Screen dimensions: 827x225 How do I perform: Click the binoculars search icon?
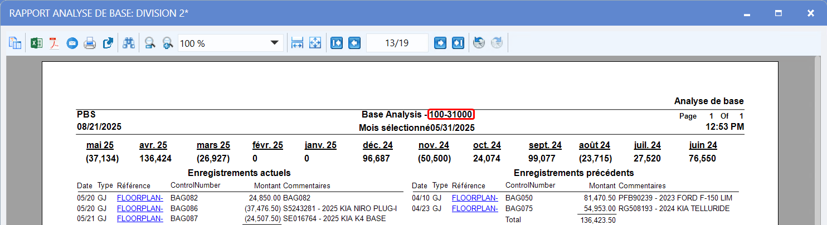129,43
